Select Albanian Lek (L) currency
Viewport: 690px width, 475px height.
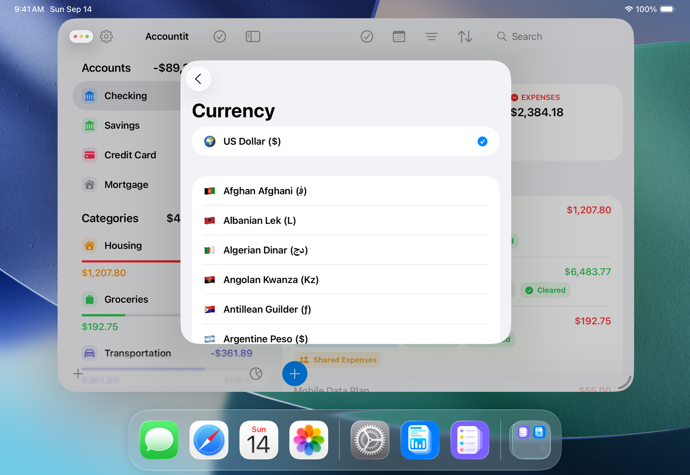point(345,221)
